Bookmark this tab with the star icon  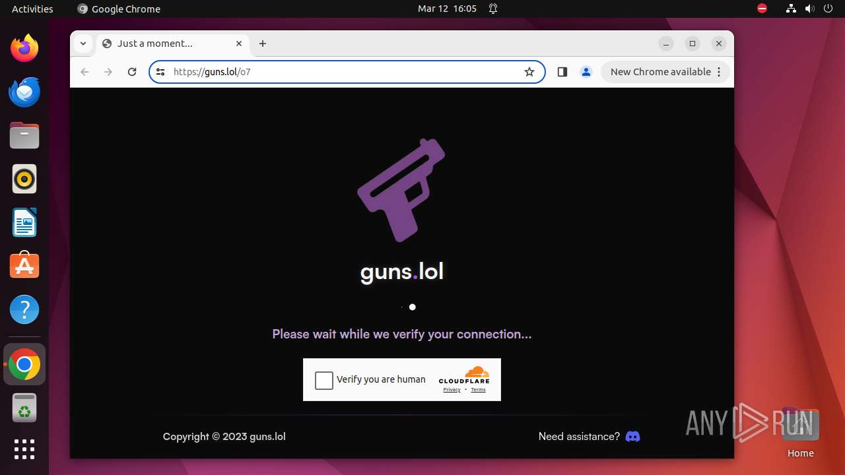(529, 72)
